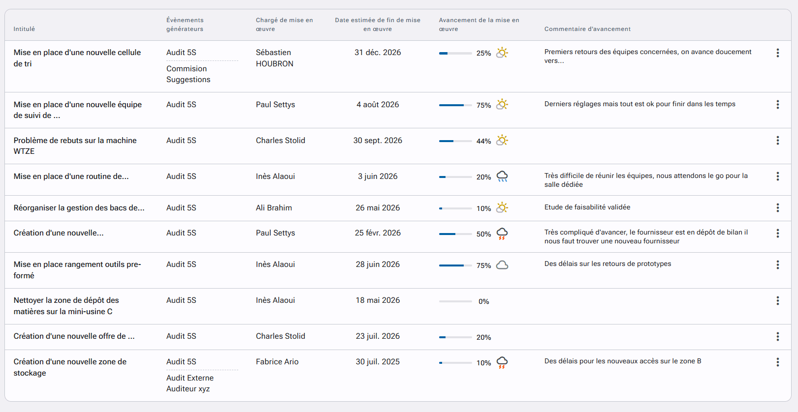Image resolution: width=798 pixels, height=412 pixels.
Task: Open actions menu for Fabrice Ario's row
Action: (x=777, y=362)
